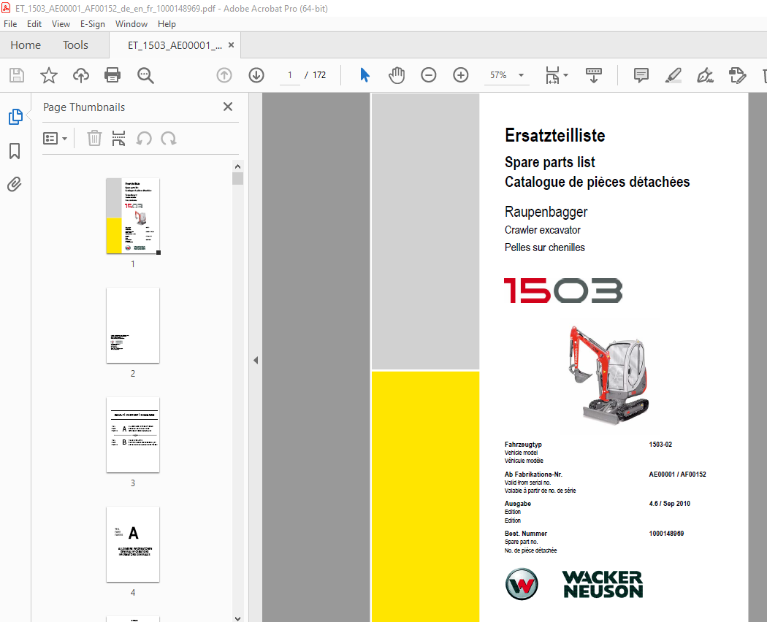Image resolution: width=767 pixels, height=622 pixels.
Task: Open the E-Sign menu
Action: pyautogui.click(x=93, y=24)
